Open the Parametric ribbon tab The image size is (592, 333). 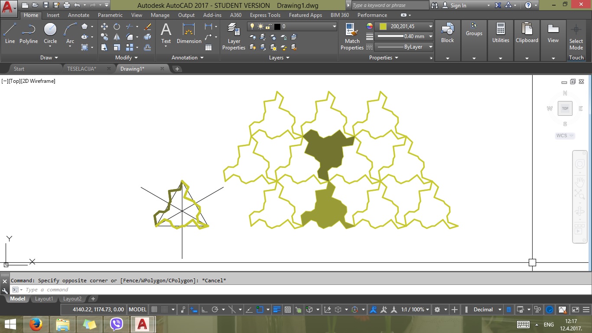click(x=111, y=15)
